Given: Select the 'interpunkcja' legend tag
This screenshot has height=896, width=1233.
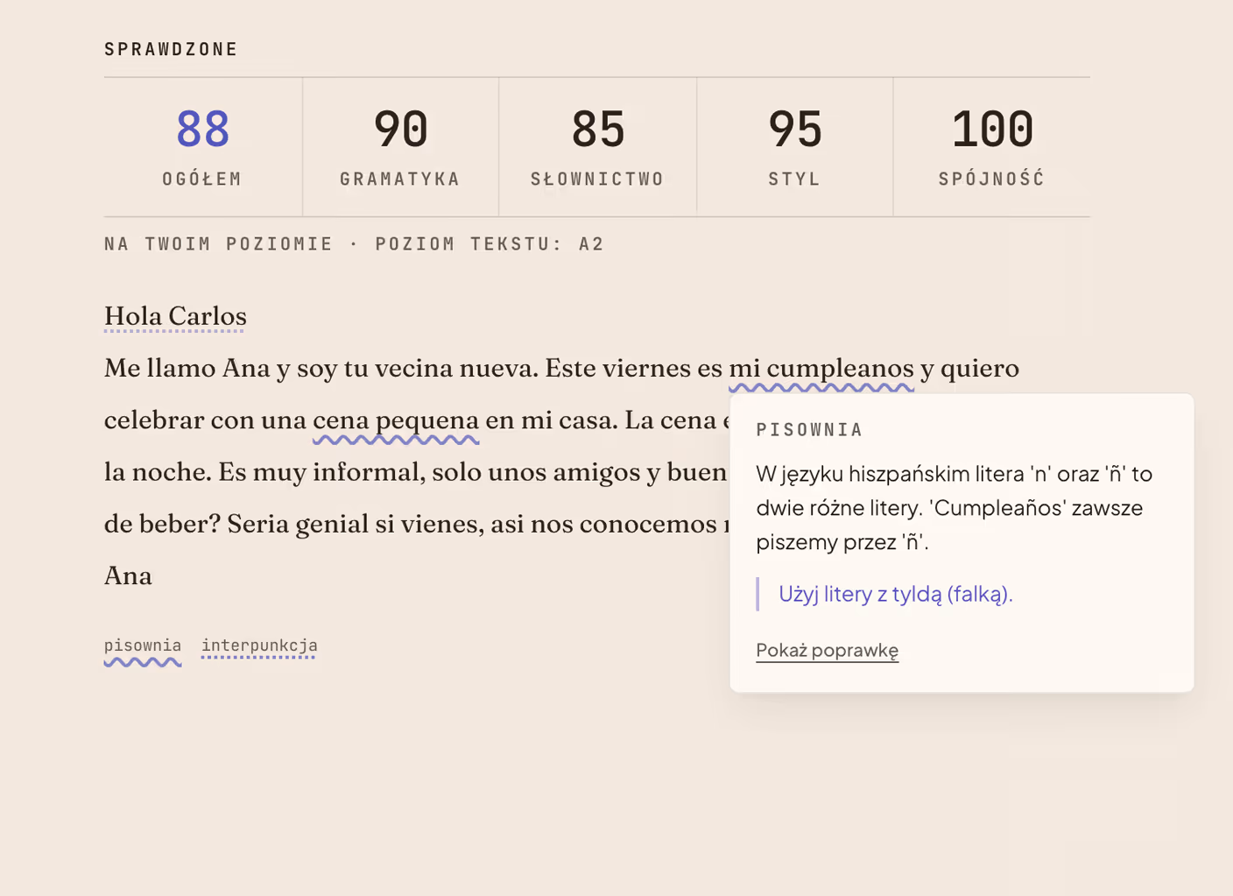Looking at the screenshot, I should click(x=259, y=646).
